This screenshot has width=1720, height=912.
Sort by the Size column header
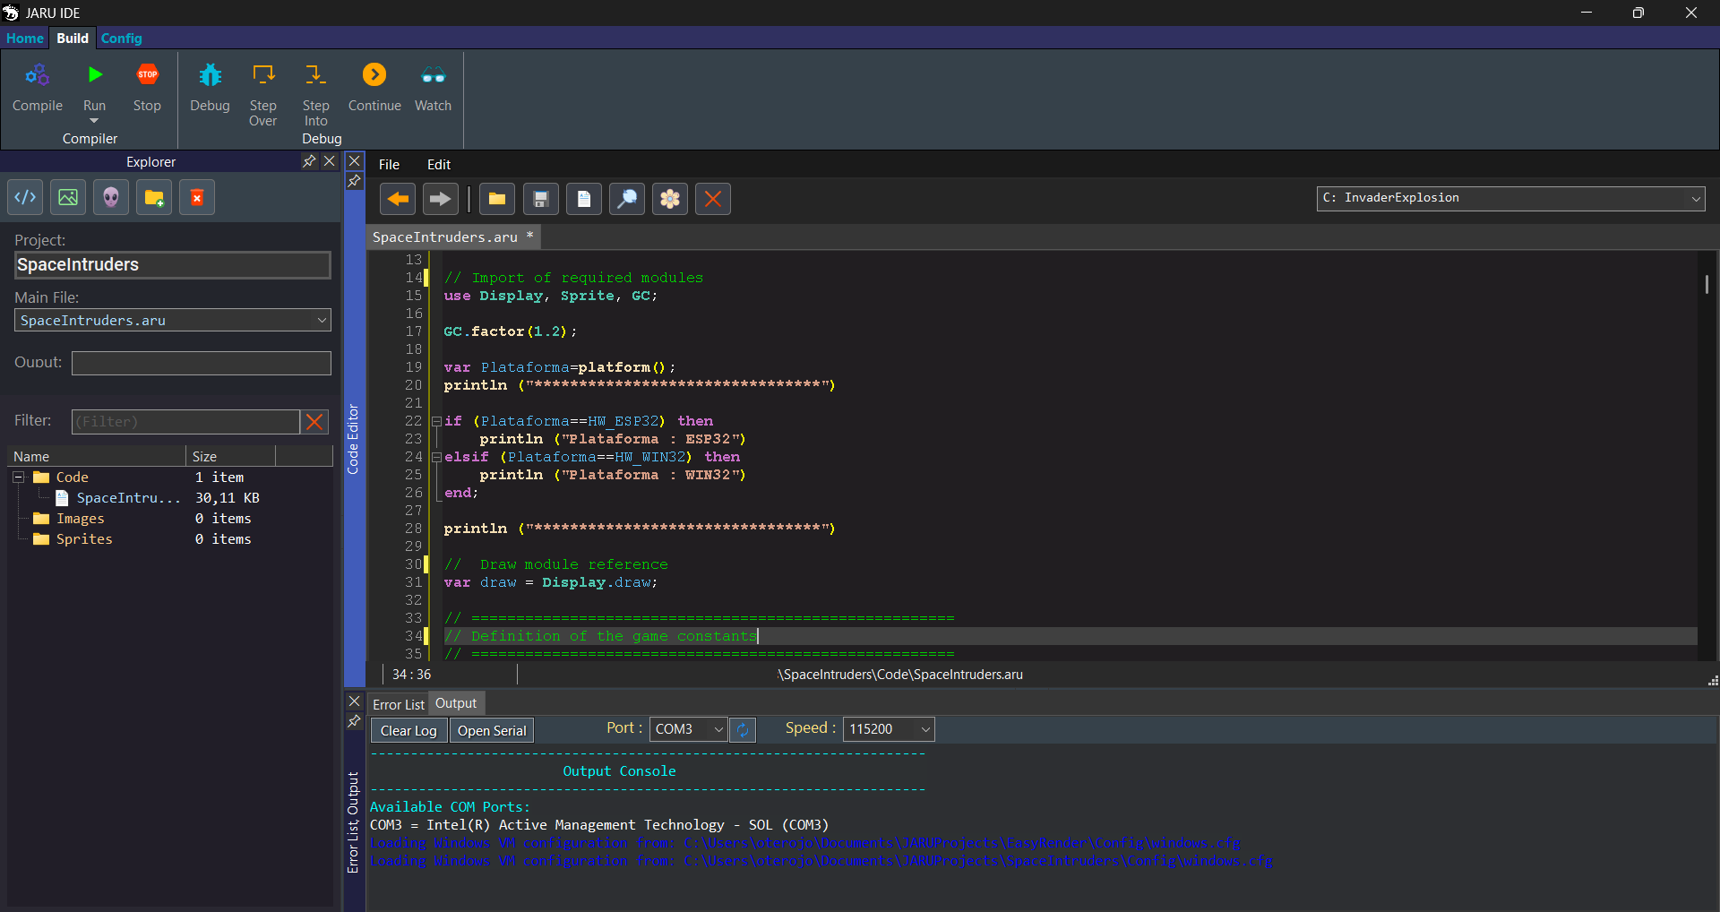point(230,456)
